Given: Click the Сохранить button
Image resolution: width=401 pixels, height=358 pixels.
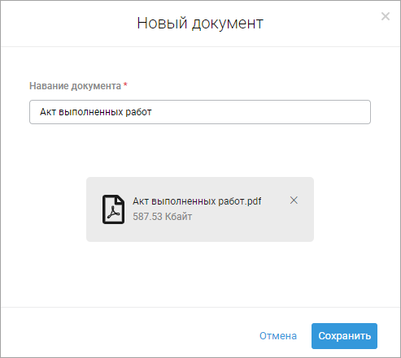Looking at the screenshot, I should 344,336.
